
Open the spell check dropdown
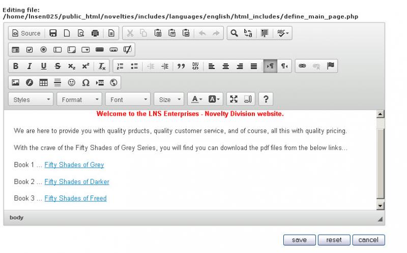pyautogui.click(x=283, y=33)
